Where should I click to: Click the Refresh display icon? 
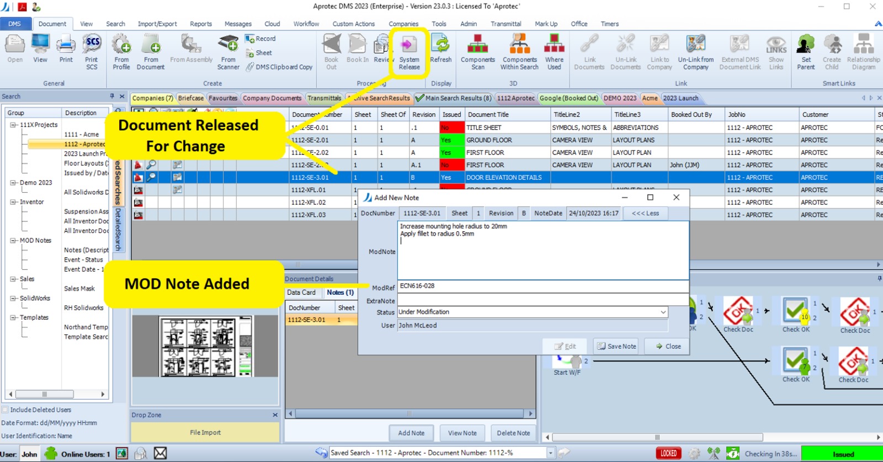(x=440, y=49)
